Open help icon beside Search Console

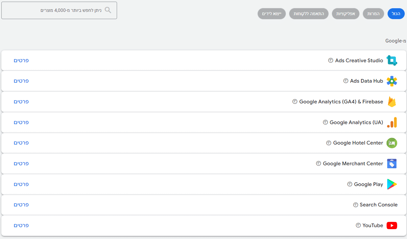(x=355, y=205)
